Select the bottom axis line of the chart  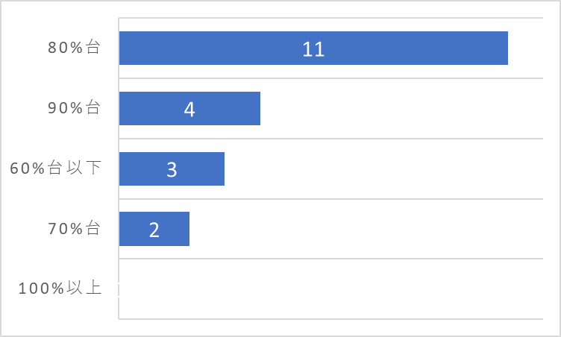pyautogui.click(x=331, y=319)
